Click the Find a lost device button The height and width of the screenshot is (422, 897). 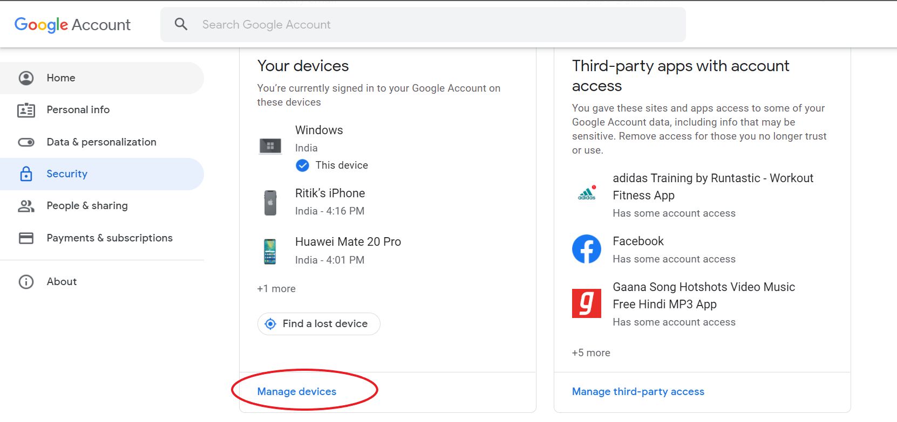point(319,324)
